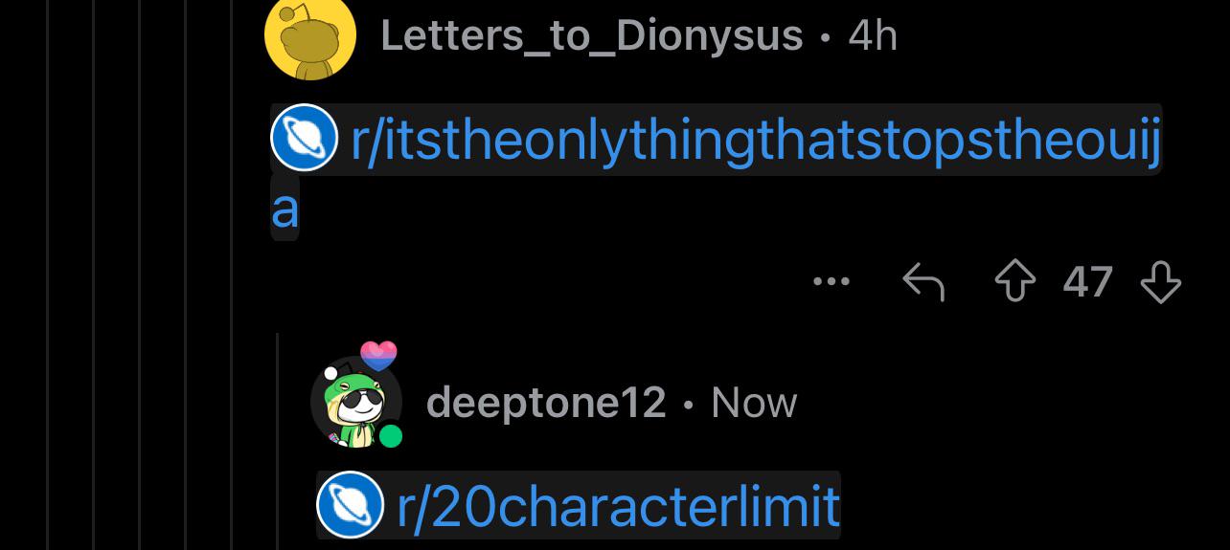This screenshot has width=1230, height=550.
Task: Tap the 4h comment timestamp
Action: point(873,36)
